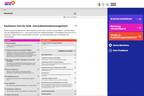This screenshot has height=96, width=144.
Task: Open external icon for Ausbildung in Berlin und Brandenburg
Action: tap(75, 62)
